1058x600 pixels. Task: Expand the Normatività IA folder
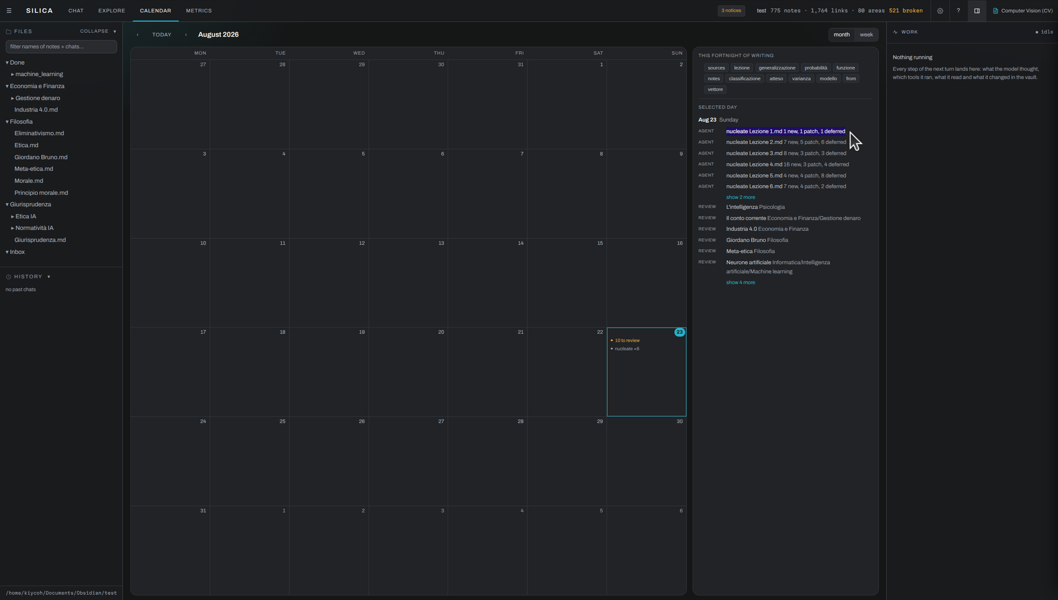[x=32, y=228]
